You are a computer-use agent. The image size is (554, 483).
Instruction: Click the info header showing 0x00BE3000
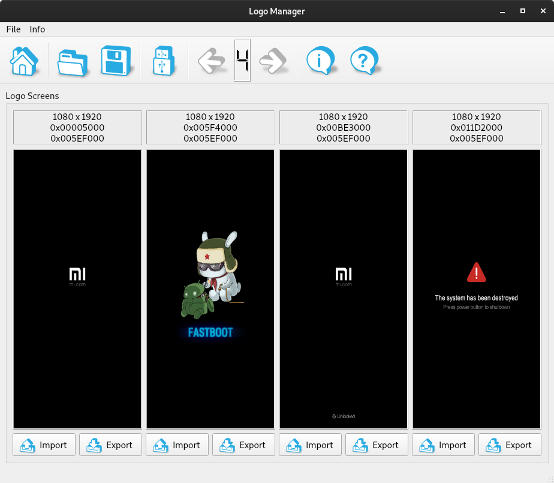[344, 127]
